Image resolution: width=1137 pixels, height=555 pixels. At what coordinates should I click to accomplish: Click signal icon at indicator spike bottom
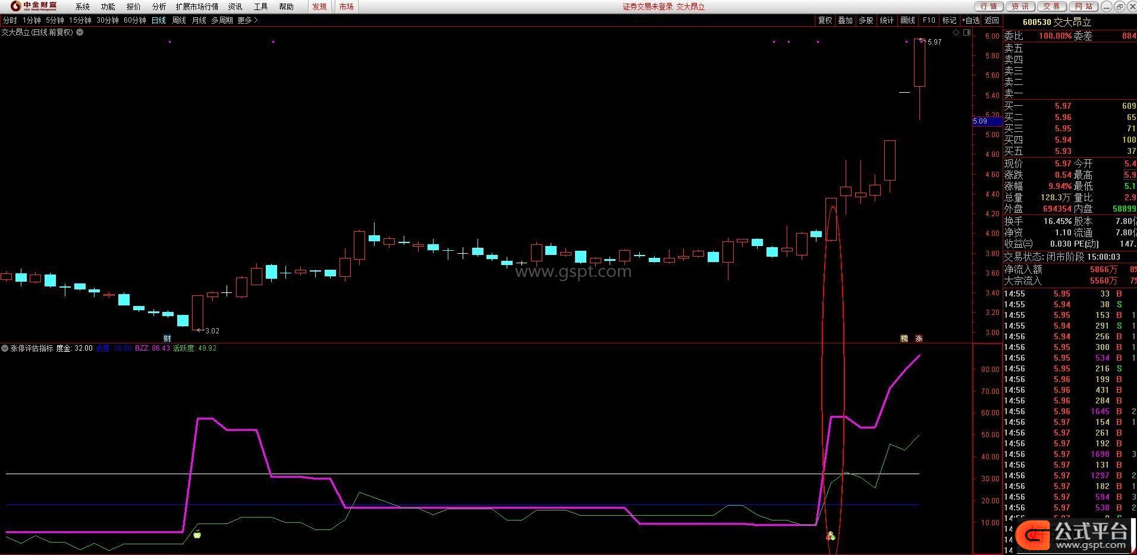pos(831,536)
